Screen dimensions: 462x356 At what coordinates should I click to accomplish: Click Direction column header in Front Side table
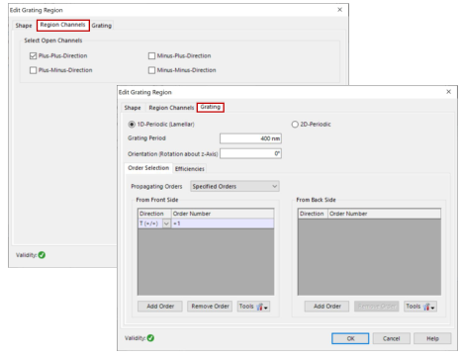(x=154, y=214)
